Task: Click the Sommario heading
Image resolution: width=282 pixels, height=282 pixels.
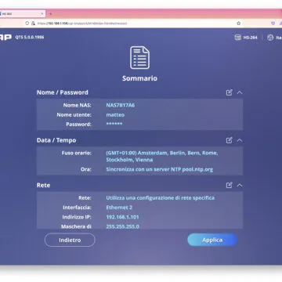Action: coord(139,78)
